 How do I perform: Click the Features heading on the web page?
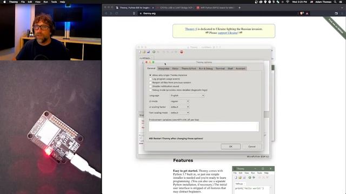[x=183, y=161]
